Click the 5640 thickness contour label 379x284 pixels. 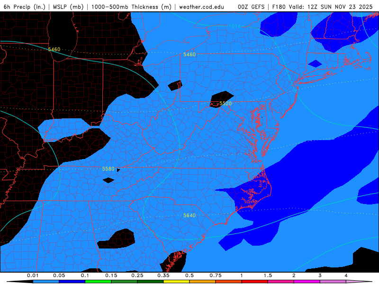[189, 215]
